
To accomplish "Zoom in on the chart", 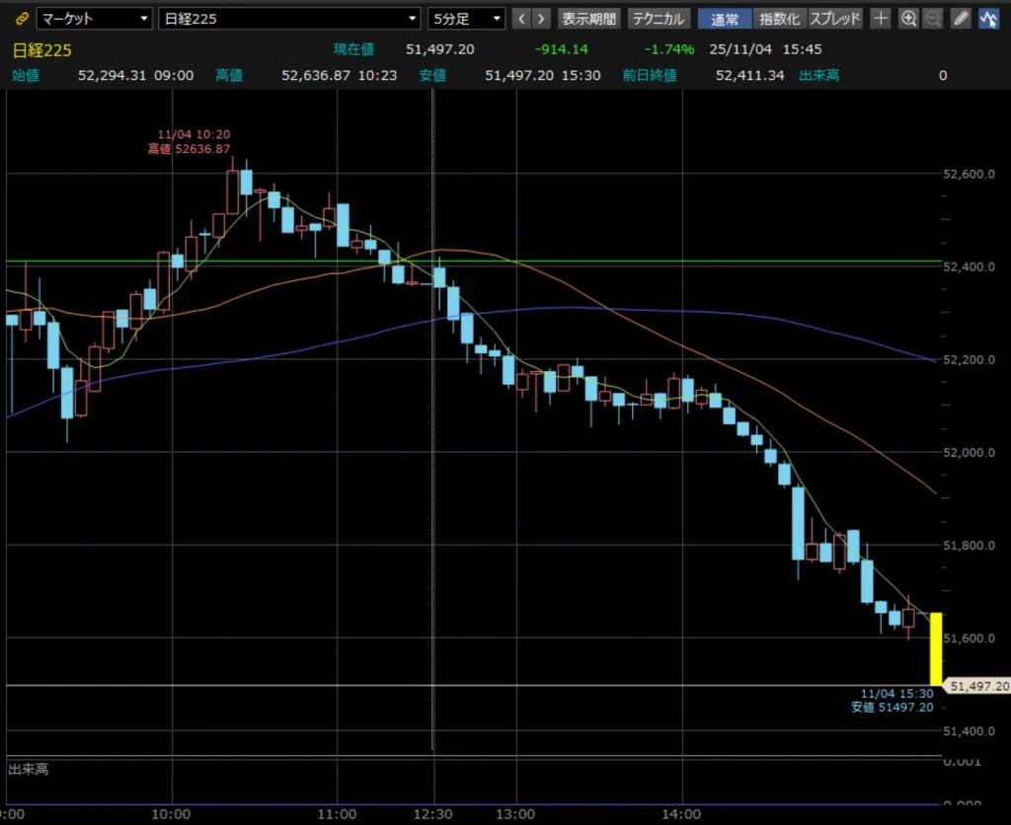I will pos(908,19).
